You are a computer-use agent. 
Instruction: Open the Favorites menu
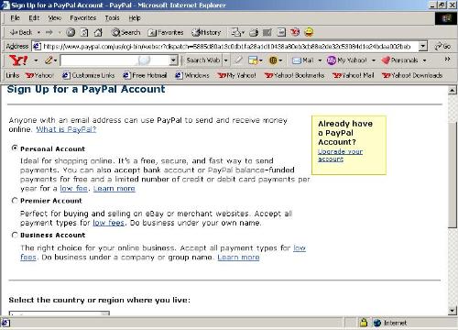click(x=82, y=18)
